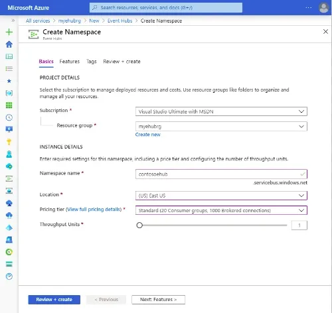Open the green circular gauge icon in the sidebar
Image resolution: width=332 pixels, height=313 pixels.
[x=9, y=252]
